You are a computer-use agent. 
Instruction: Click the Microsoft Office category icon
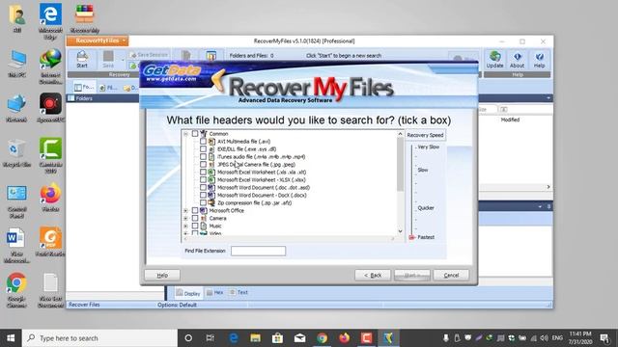(204, 210)
